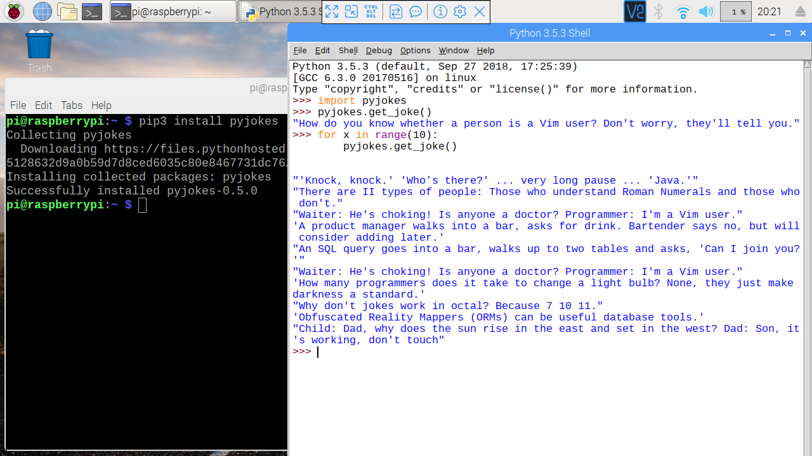
Task: Open VNC session settings gear
Action: coord(459,11)
